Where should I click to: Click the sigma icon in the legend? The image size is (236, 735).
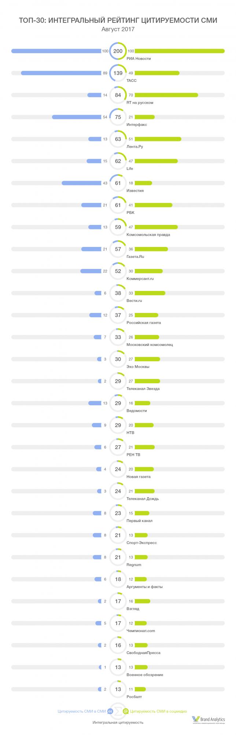coord(118,711)
